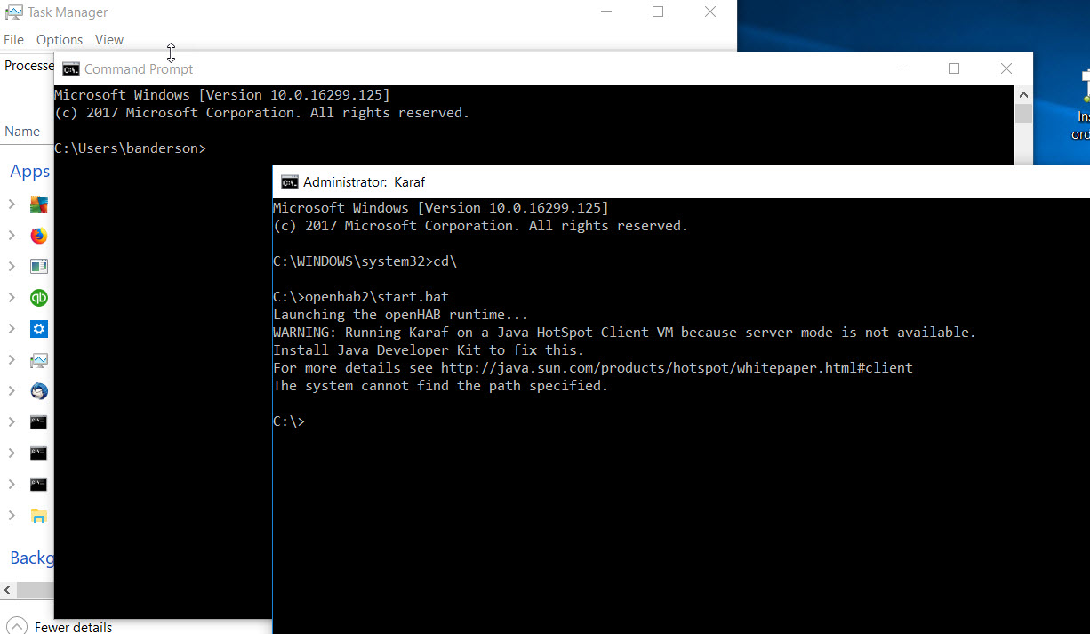Expand the blue gear Settings row
The height and width of the screenshot is (634, 1090).
click(12, 329)
